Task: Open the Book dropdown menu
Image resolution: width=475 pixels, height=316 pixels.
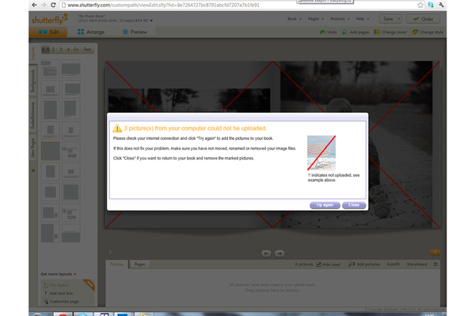Action: pos(295,17)
